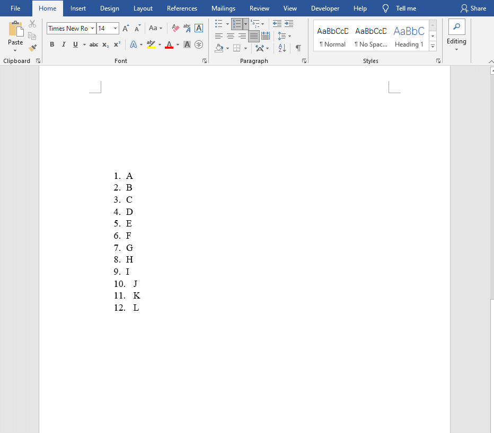
Task: Switch to the Mailings tab
Action: coord(223,8)
